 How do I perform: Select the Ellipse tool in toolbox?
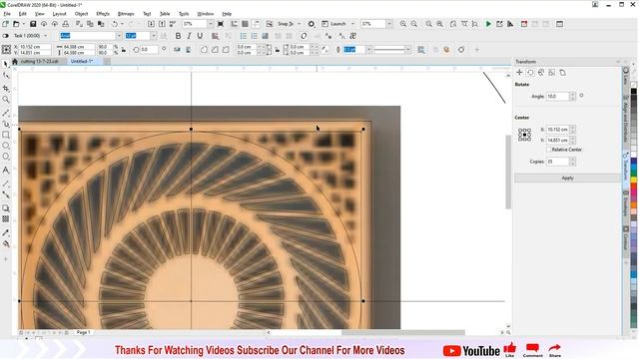pyautogui.click(x=6, y=146)
